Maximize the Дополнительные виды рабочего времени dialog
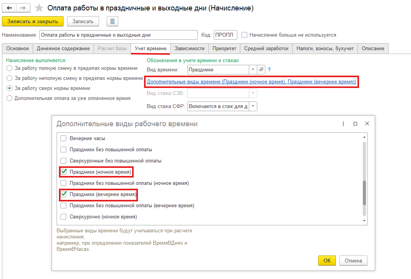Viewport: 411px width, 279px height. click(355, 123)
